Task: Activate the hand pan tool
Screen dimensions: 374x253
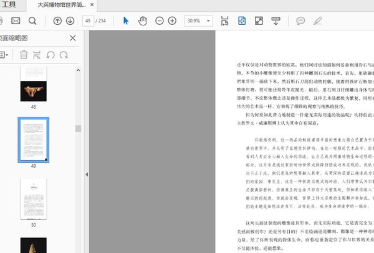Action: click(x=142, y=21)
